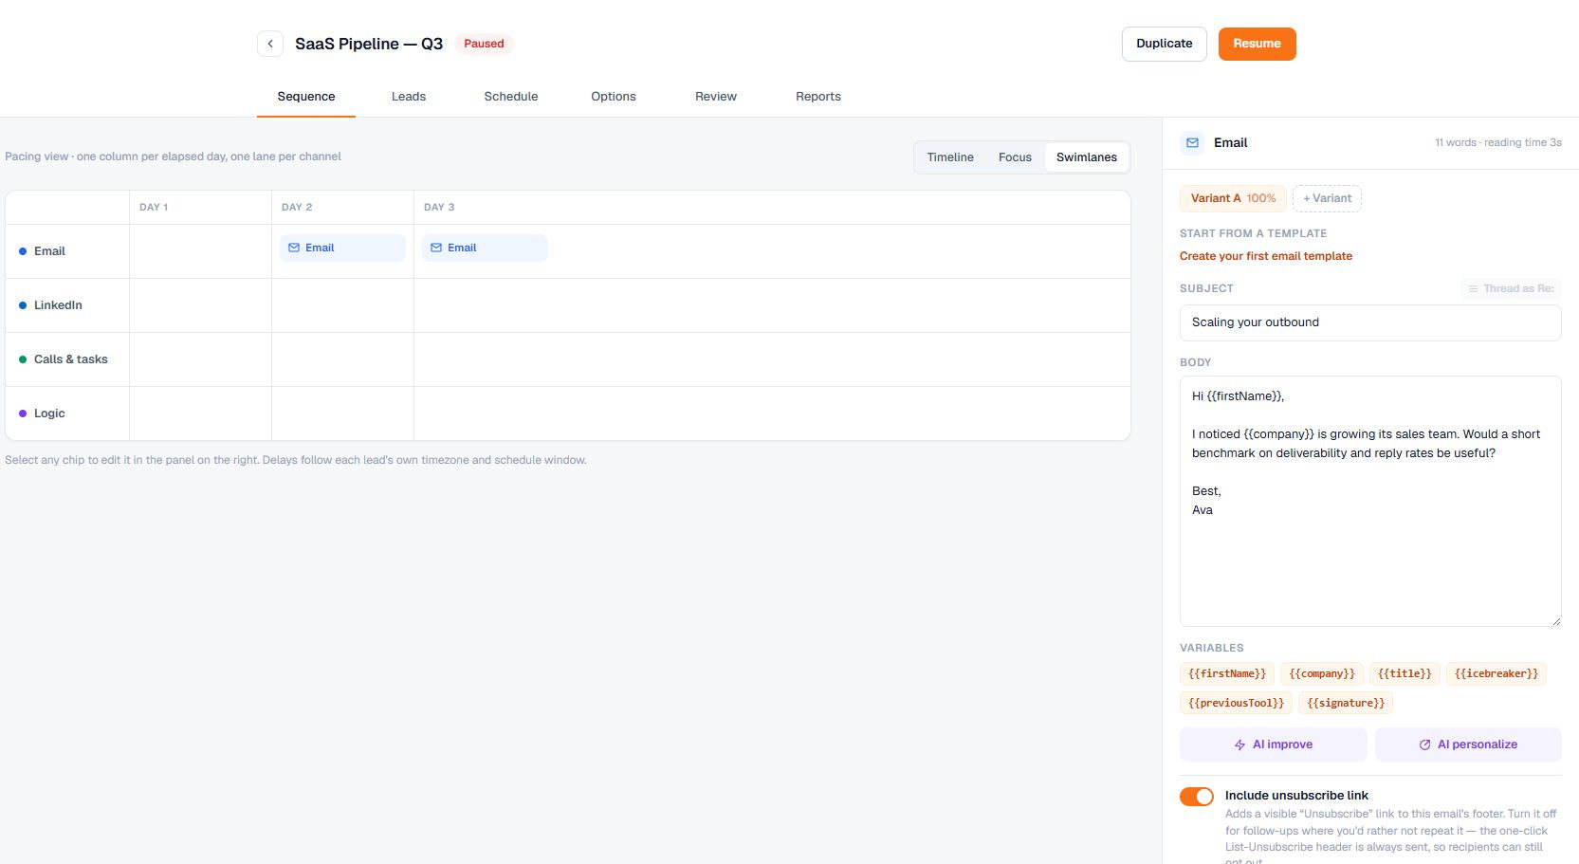
Task: Click the body text area resize handle
Action: (x=1555, y=621)
